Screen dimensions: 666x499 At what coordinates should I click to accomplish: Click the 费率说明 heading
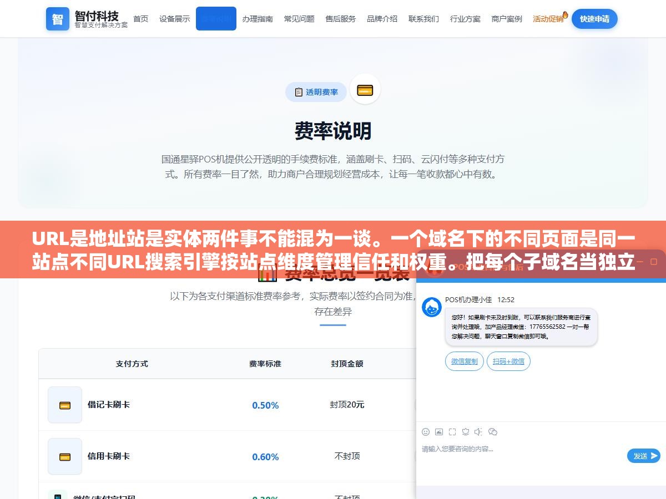tap(333, 131)
